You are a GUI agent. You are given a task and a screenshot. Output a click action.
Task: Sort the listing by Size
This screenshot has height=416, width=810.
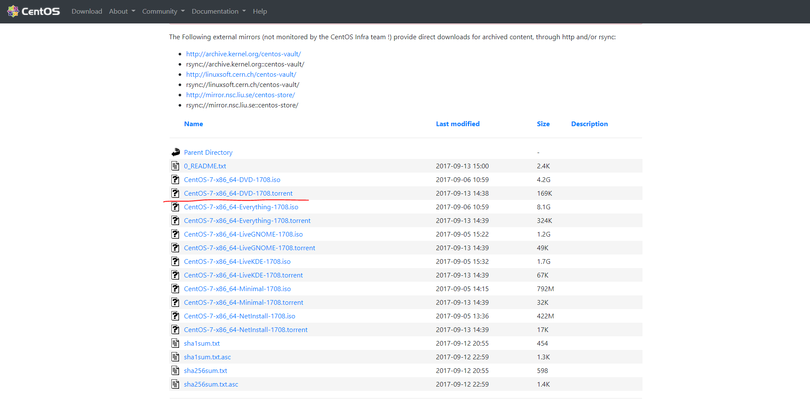(543, 124)
